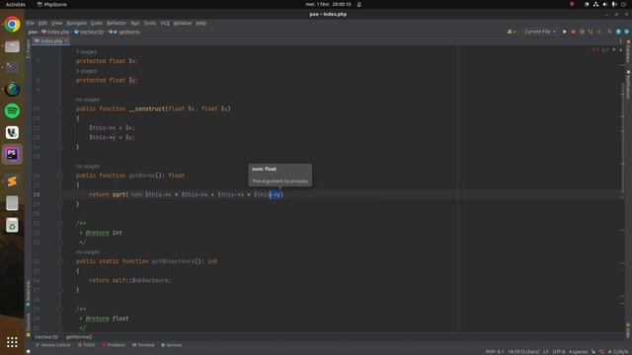The image size is (632, 355).
Task: Change LF line separator in status bar
Action: pyautogui.click(x=546, y=352)
